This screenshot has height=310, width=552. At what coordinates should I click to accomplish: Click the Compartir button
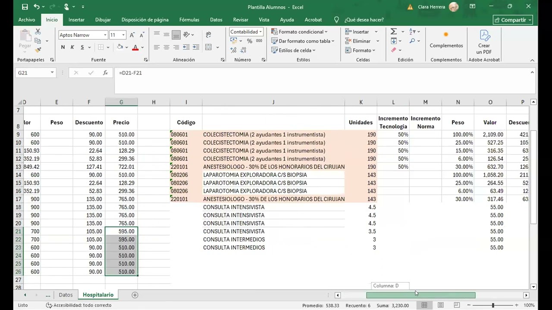(x=513, y=20)
